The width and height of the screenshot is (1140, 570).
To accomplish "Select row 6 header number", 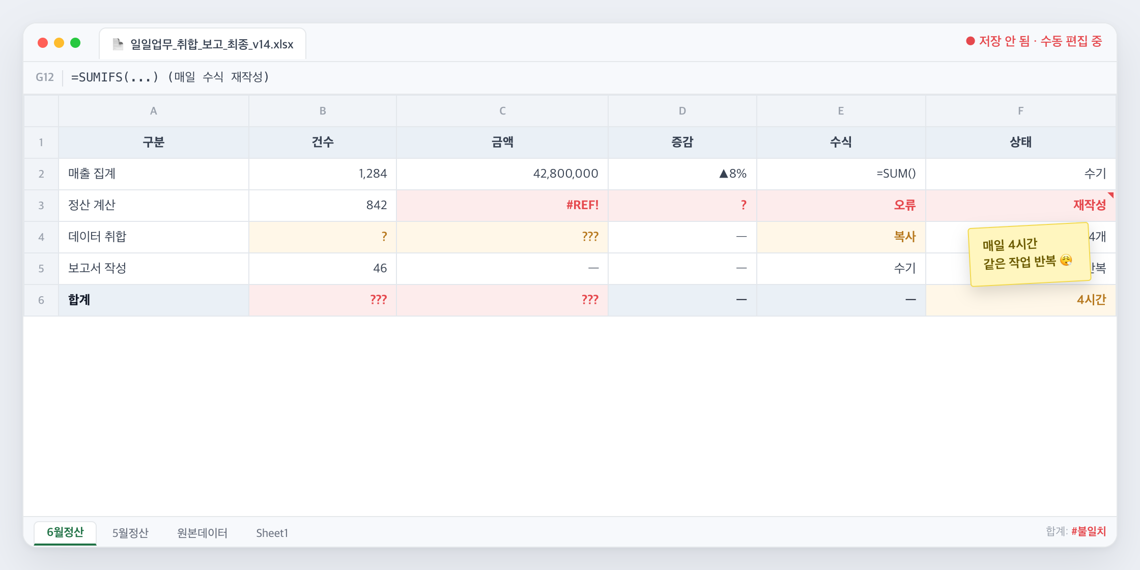I will click(41, 300).
